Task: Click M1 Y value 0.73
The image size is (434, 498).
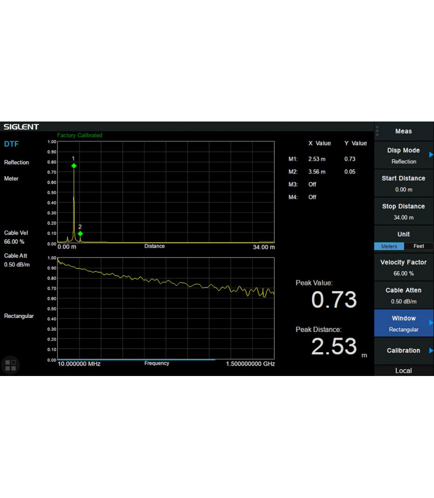Action: pyautogui.click(x=350, y=159)
